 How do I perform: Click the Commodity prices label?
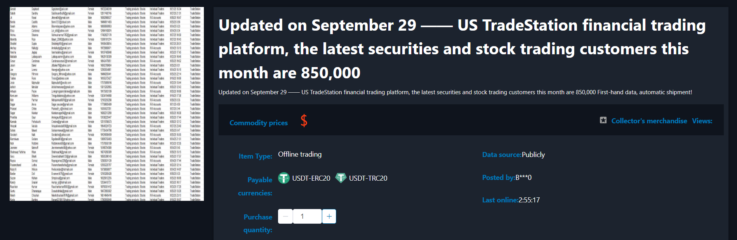(x=259, y=123)
